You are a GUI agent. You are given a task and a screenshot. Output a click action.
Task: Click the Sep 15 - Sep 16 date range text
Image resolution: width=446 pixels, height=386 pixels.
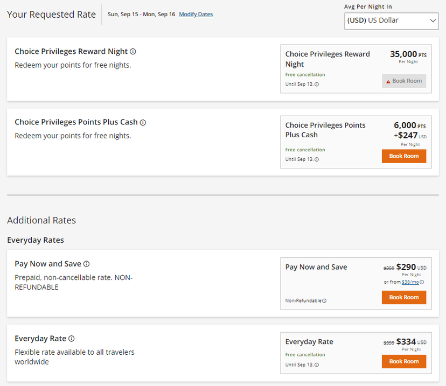141,14
